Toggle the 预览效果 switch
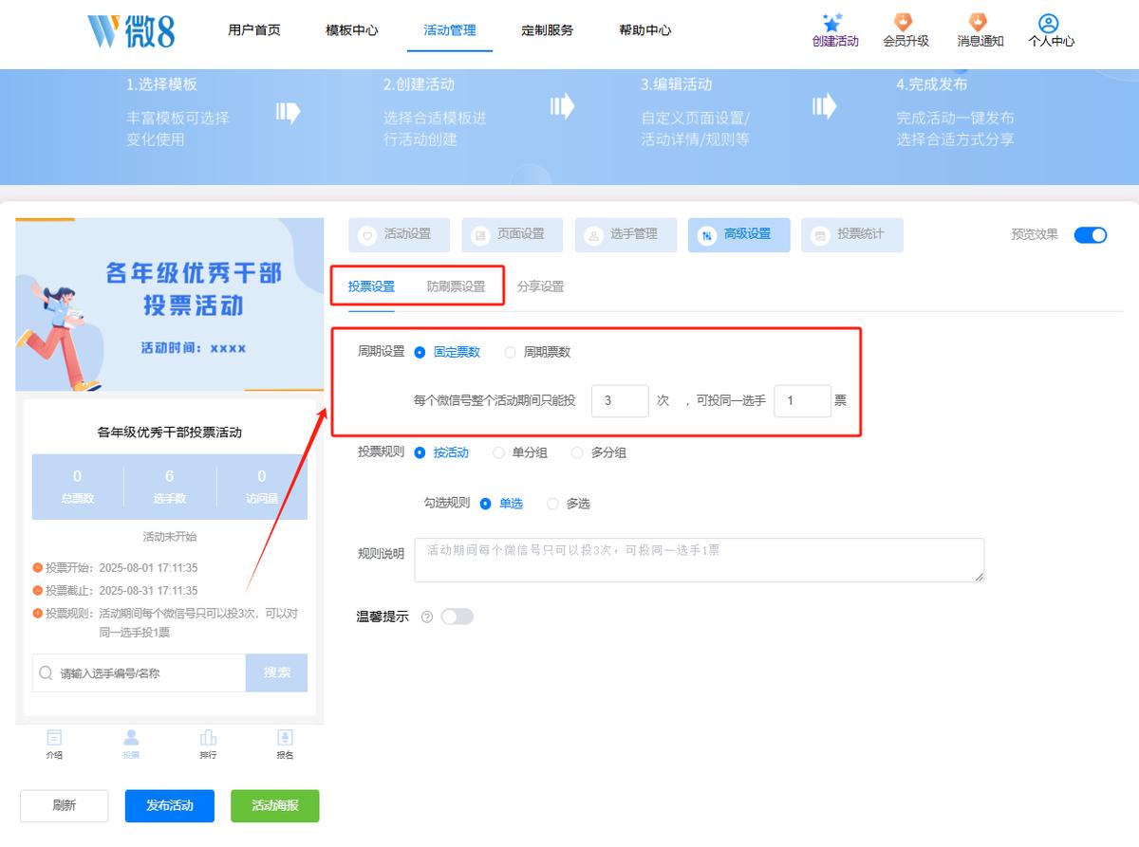The height and width of the screenshot is (847, 1139). (1091, 235)
